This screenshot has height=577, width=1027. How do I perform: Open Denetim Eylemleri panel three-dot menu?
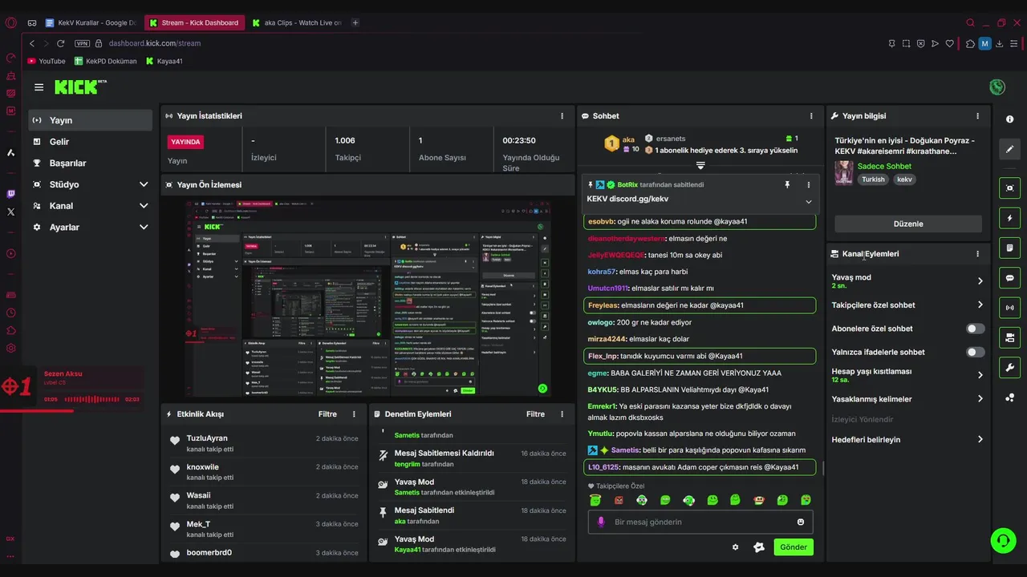[x=562, y=414]
